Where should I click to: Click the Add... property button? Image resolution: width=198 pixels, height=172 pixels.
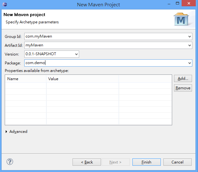point(183,79)
